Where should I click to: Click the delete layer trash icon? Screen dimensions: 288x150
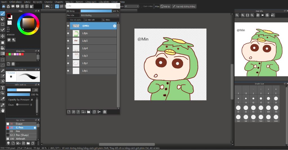105,112
